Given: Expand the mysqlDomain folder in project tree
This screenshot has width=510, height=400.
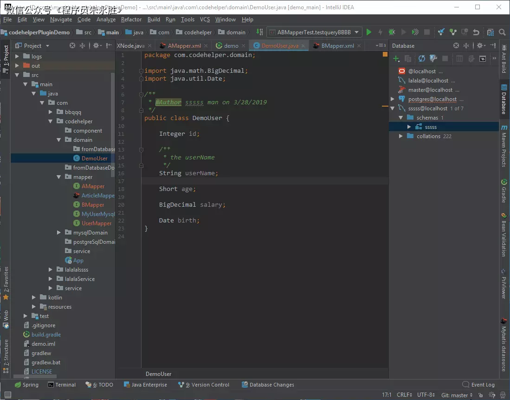Looking at the screenshot, I should (59, 233).
